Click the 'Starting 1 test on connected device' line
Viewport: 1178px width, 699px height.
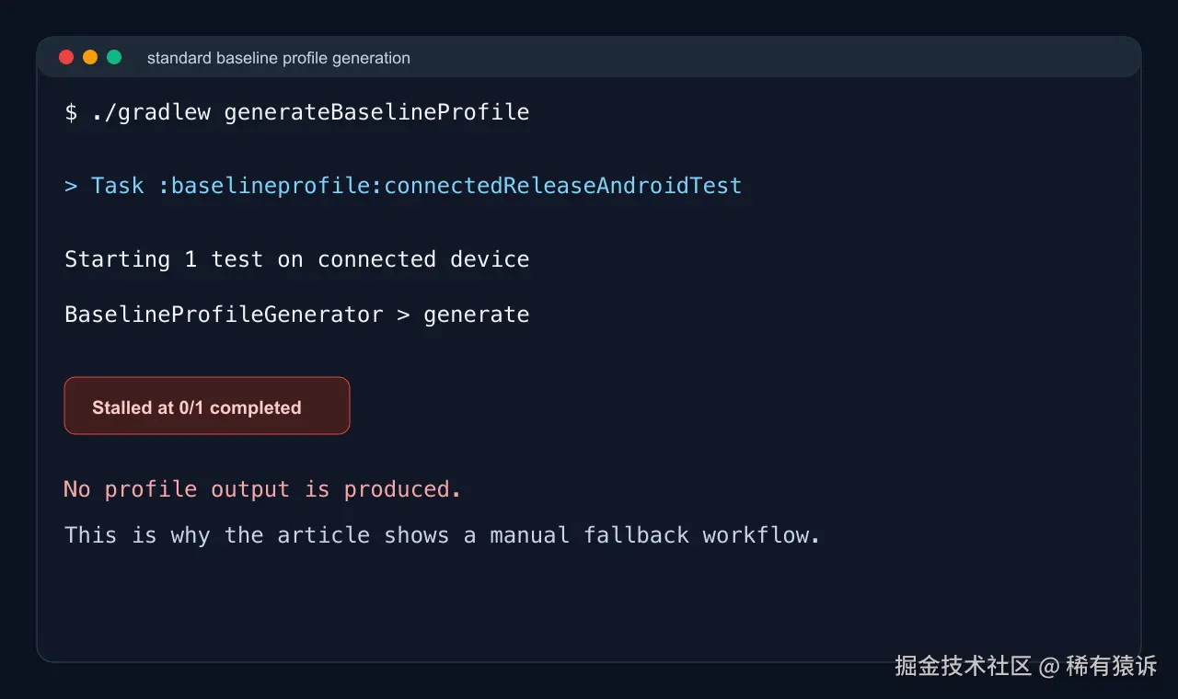click(297, 259)
